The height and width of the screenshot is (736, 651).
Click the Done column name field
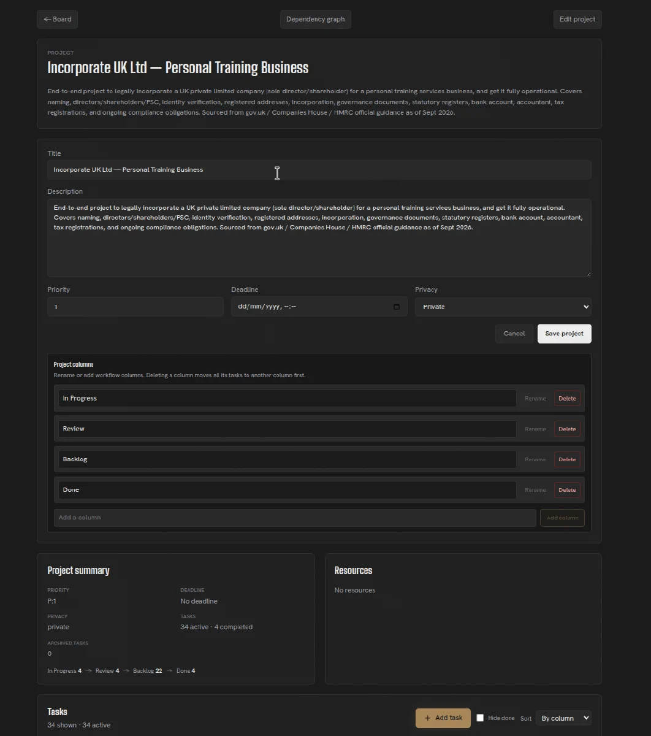pos(287,490)
